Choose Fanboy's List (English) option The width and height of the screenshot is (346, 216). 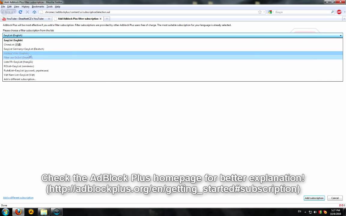click(x=173, y=53)
